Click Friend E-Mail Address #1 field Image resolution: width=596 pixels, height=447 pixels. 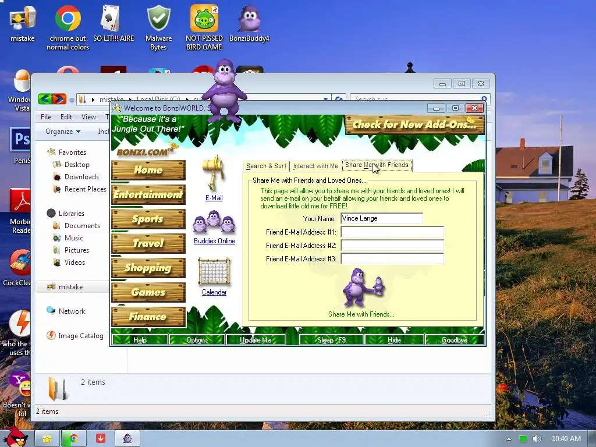[x=392, y=232]
